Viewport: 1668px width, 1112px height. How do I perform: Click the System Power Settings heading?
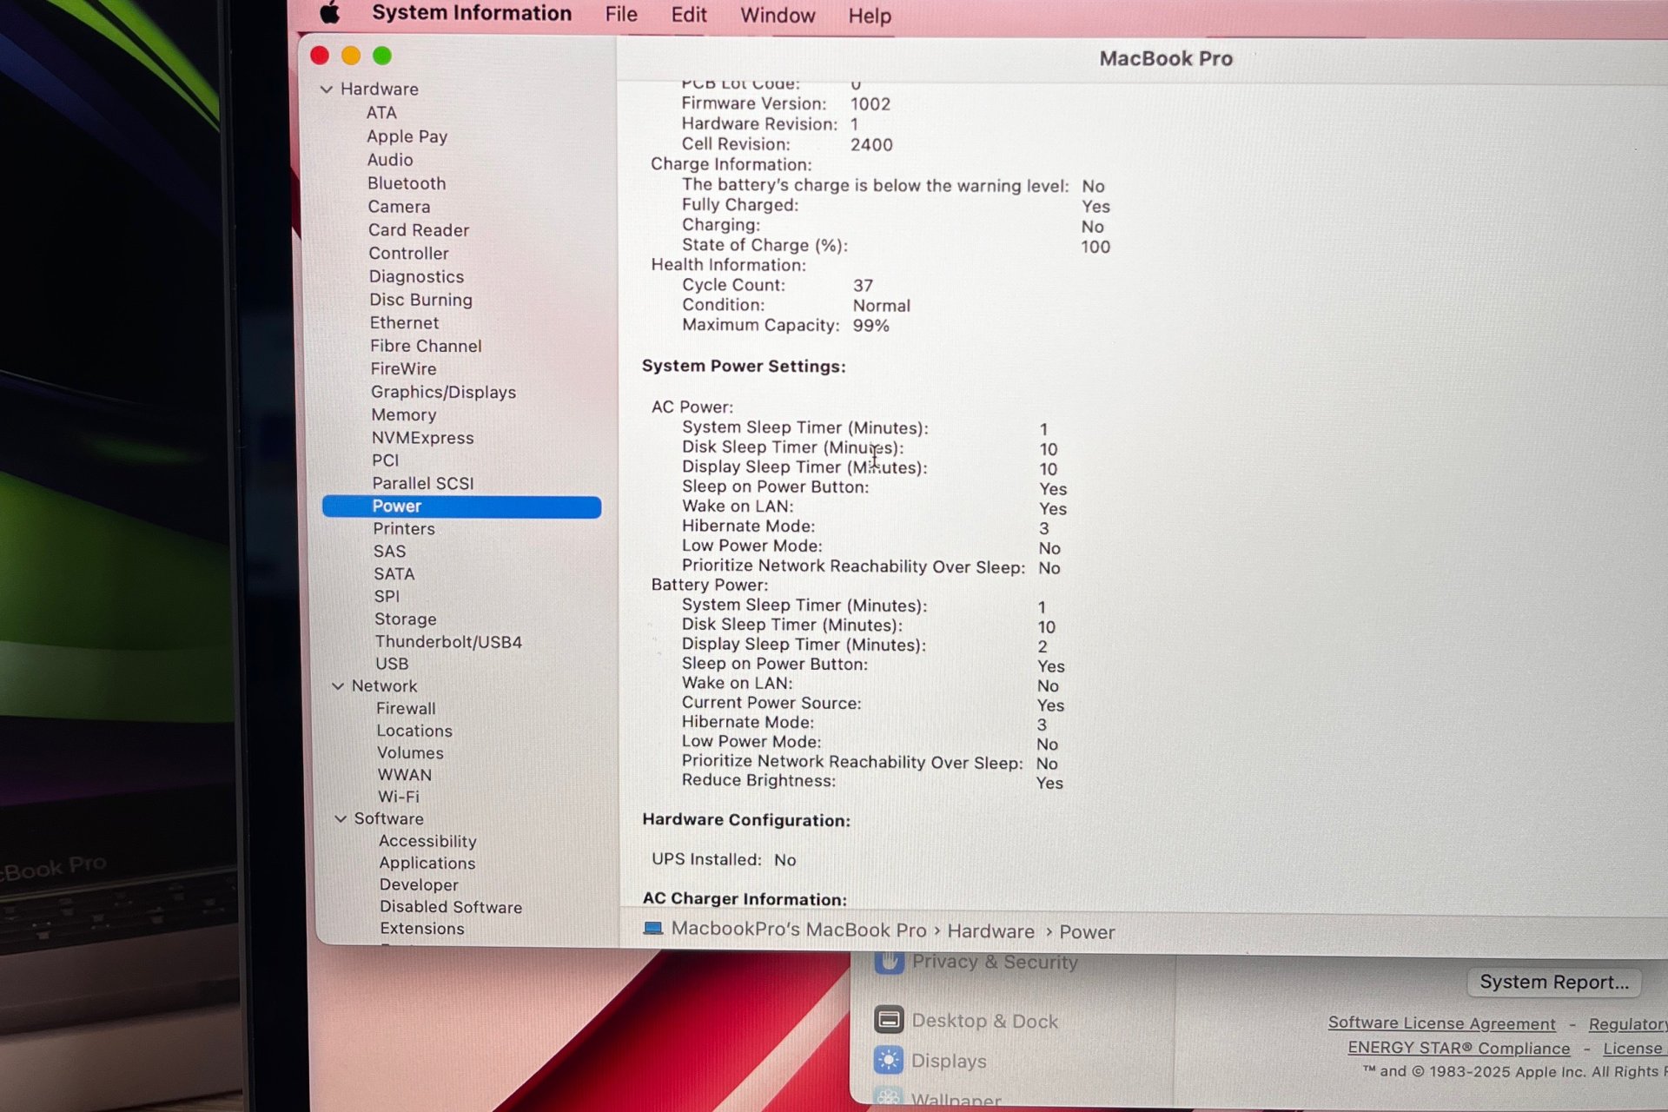click(x=744, y=367)
